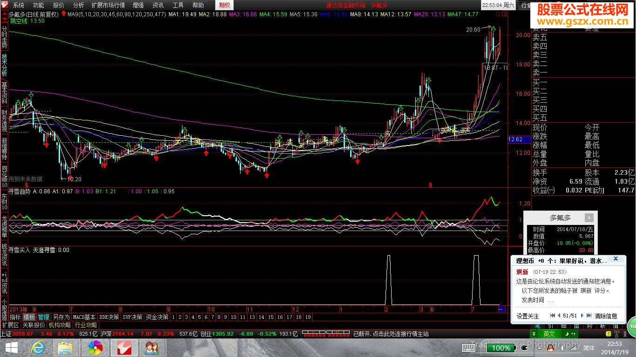This screenshot has height=357, width=636.
Task: Open the 分时走势 side tab
Action: pos(4,37)
